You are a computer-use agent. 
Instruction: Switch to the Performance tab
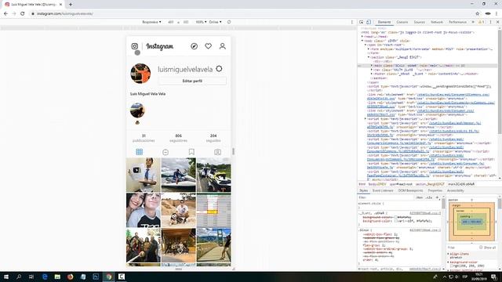[457, 22]
